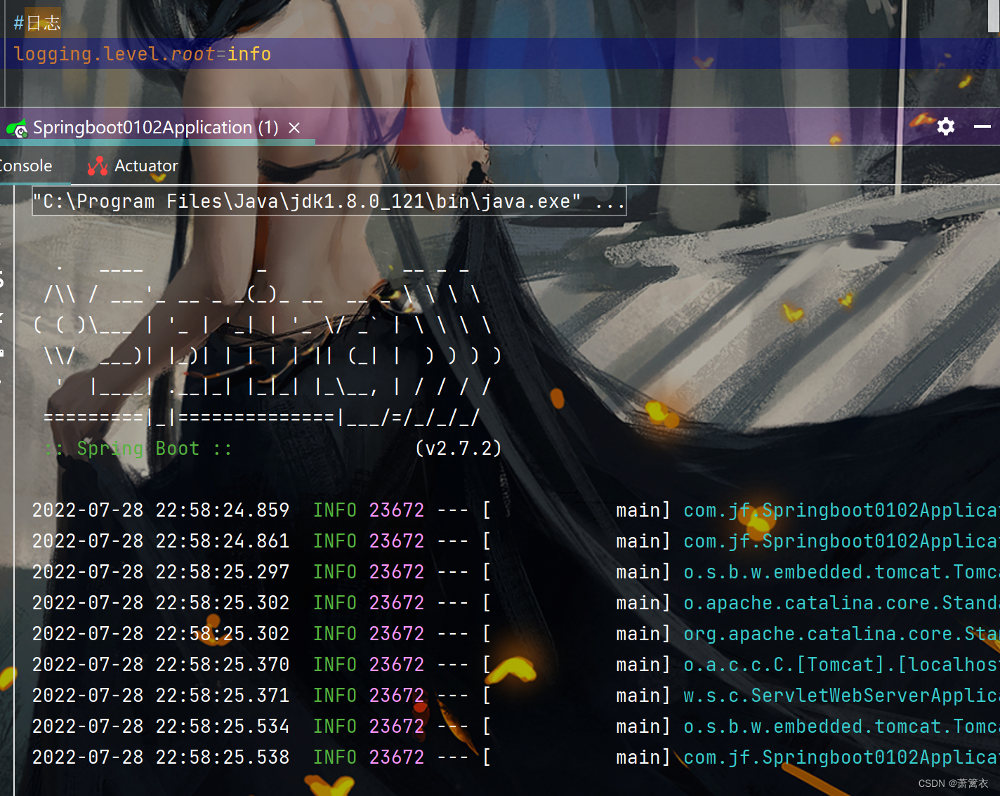
Task: Click the w.s.c.ServletWebServerApplication logger entry
Action: (841, 696)
